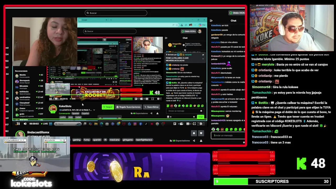Share KokeSlots stream via share icon
Viewport: 336px width, 189px height.
(x=151, y=113)
